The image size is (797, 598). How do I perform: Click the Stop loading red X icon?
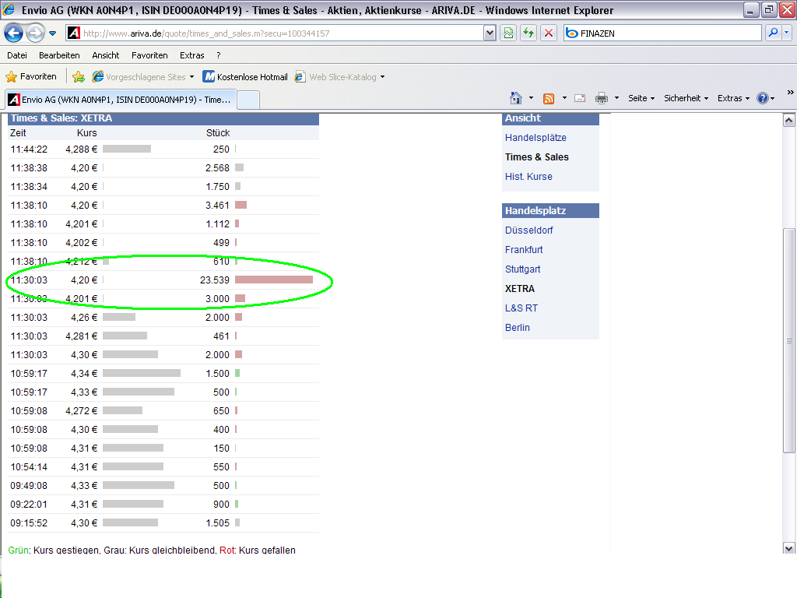549,33
